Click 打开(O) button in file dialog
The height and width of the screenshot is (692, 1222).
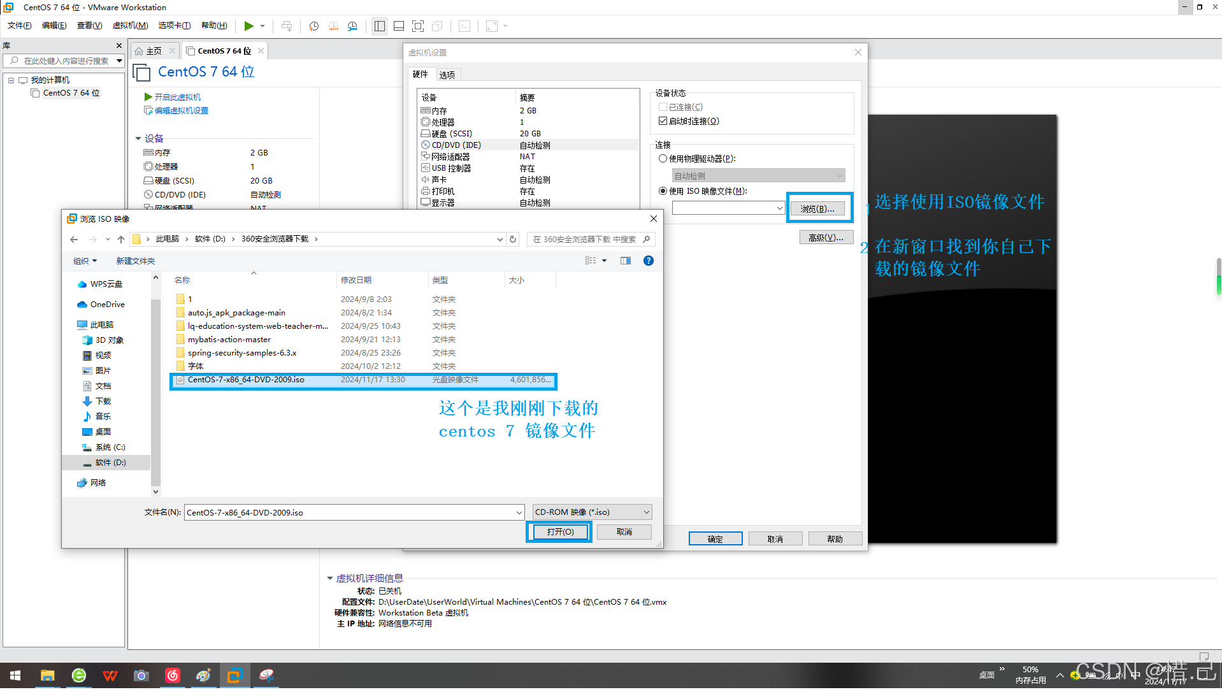click(560, 532)
